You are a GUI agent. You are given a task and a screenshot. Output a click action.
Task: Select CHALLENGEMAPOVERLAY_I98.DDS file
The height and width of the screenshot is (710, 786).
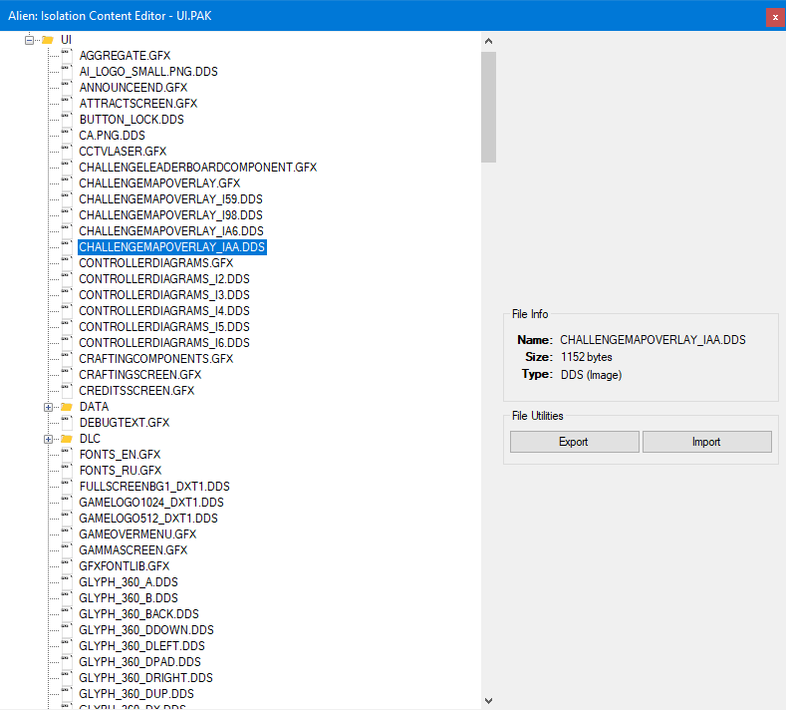tap(171, 215)
